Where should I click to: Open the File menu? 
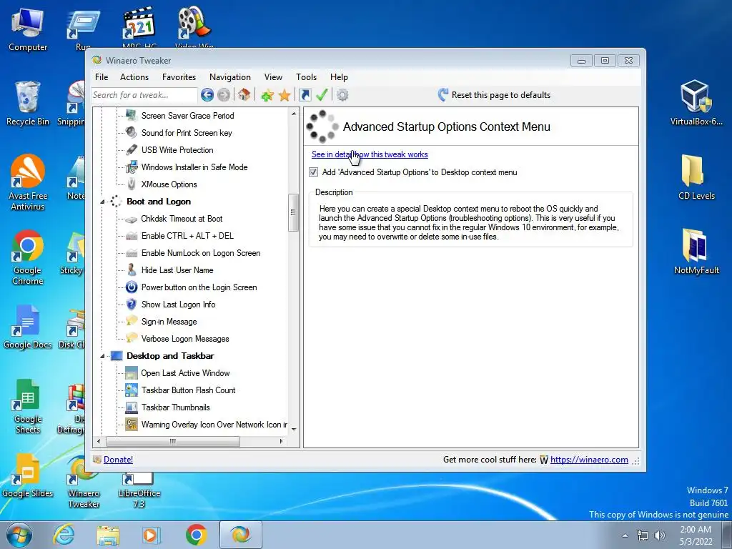coord(102,77)
